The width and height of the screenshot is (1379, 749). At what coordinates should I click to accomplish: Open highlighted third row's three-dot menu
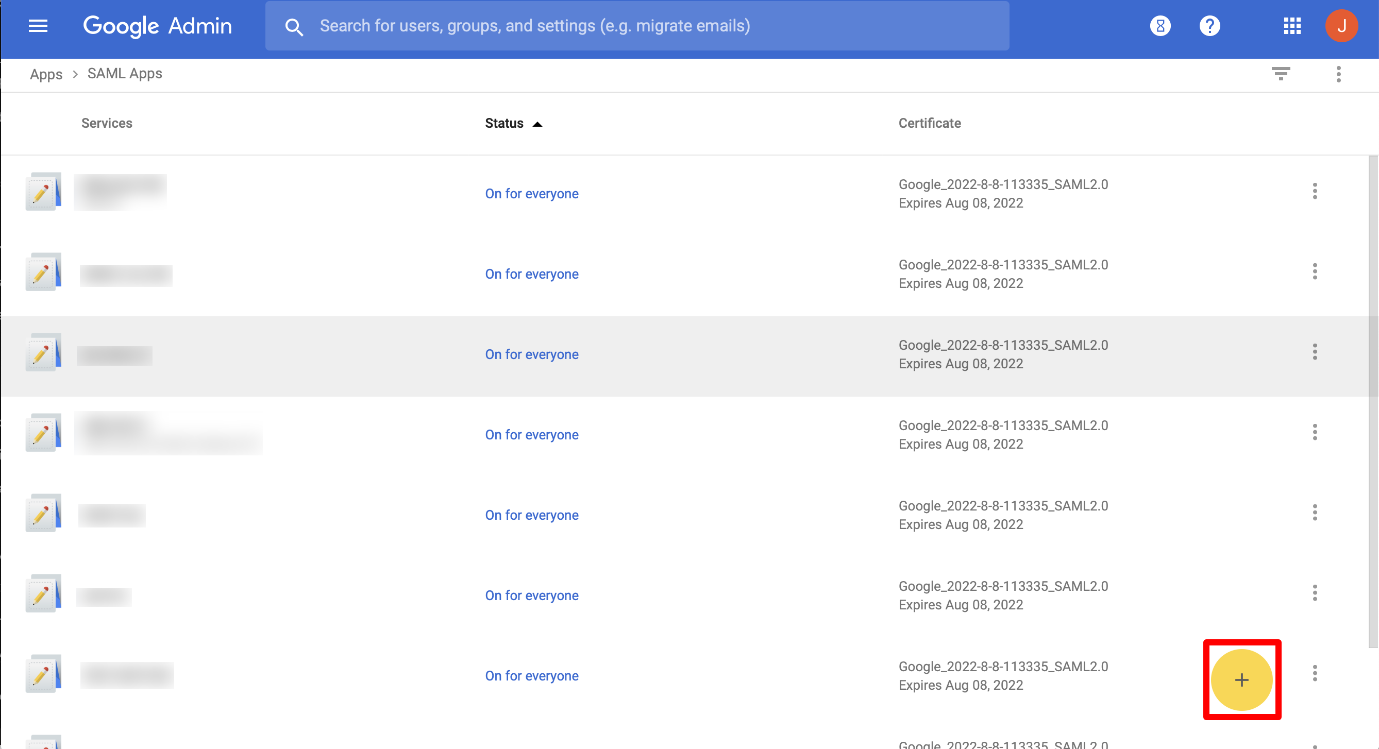pyautogui.click(x=1315, y=351)
